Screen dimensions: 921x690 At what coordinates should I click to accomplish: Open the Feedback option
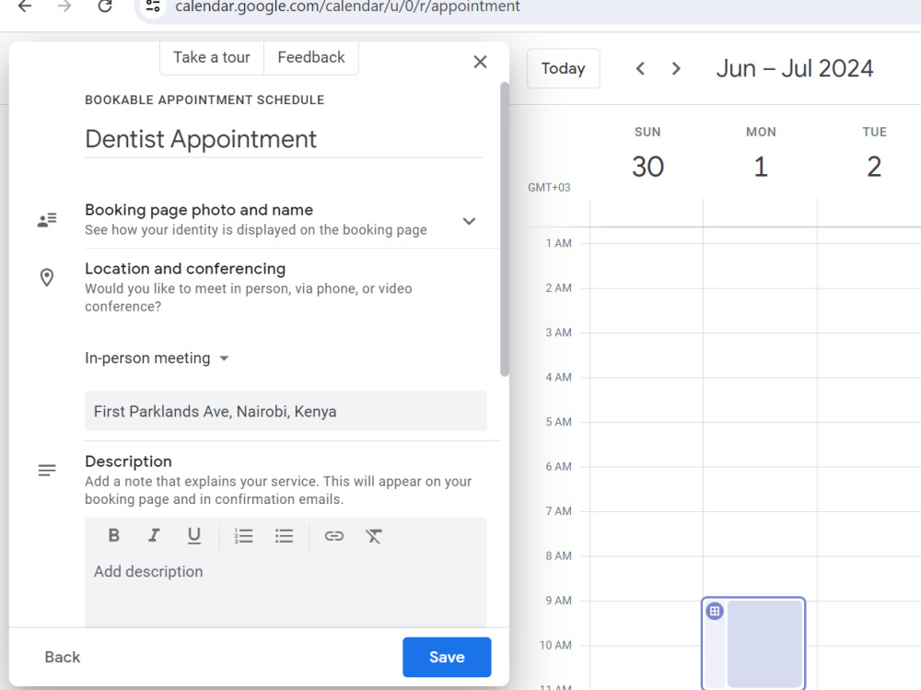(x=310, y=57)
